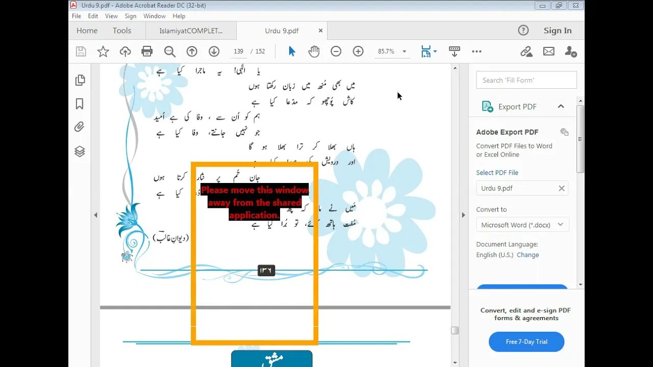Click the add-person share icon

(x=571, y=51)
